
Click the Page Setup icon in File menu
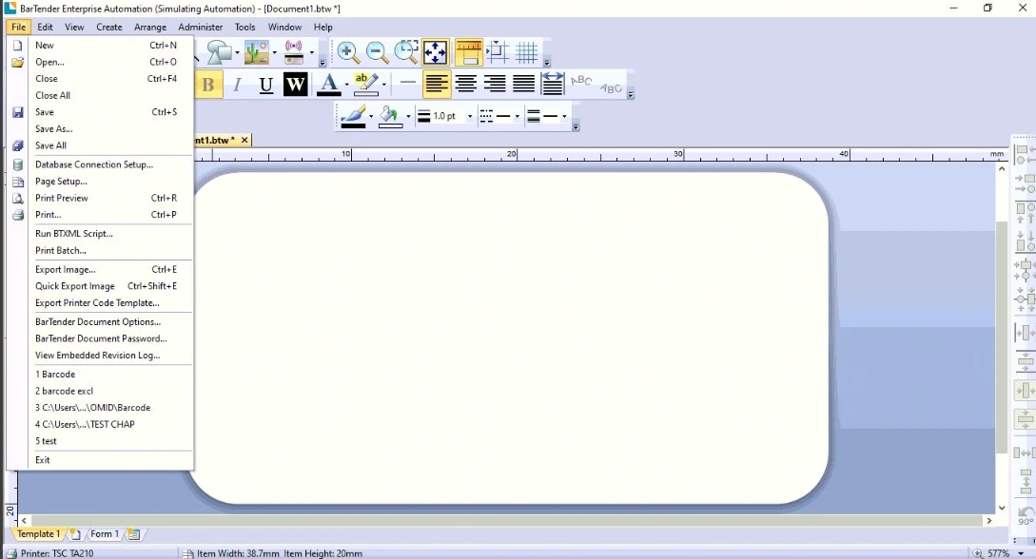pyautogui.click(x=18, y=182)
